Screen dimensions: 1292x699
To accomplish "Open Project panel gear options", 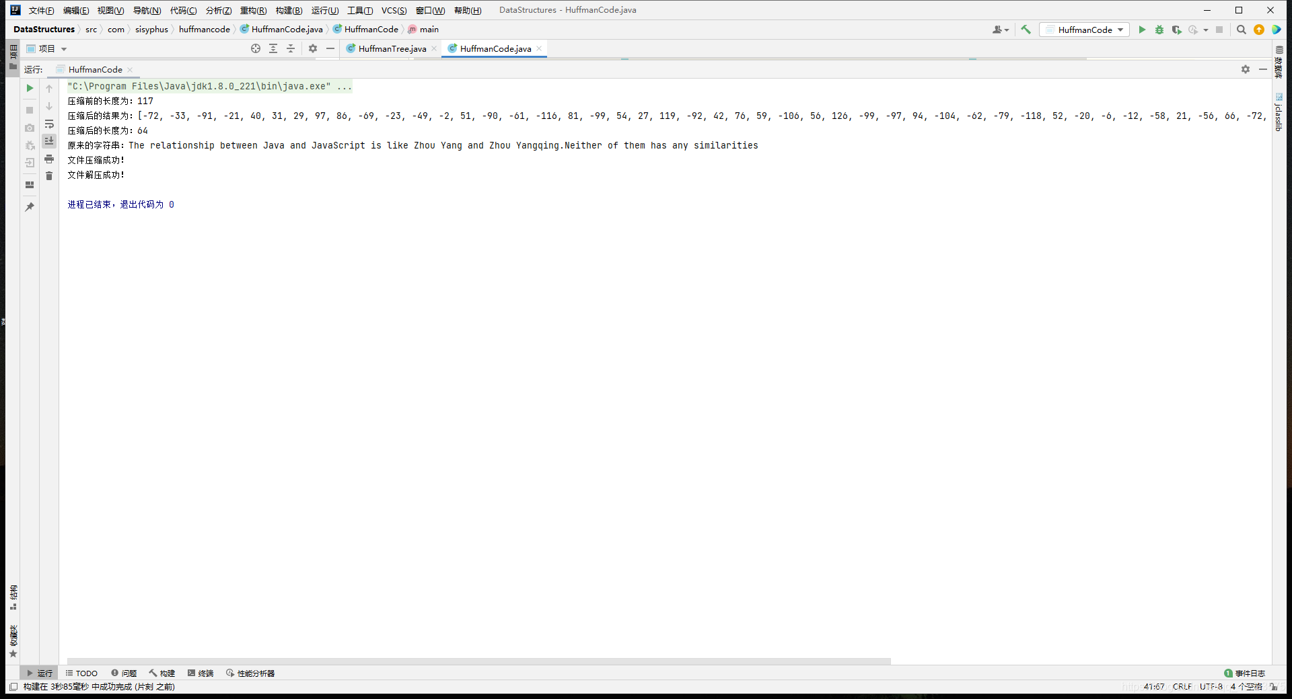I will point(313,48).
